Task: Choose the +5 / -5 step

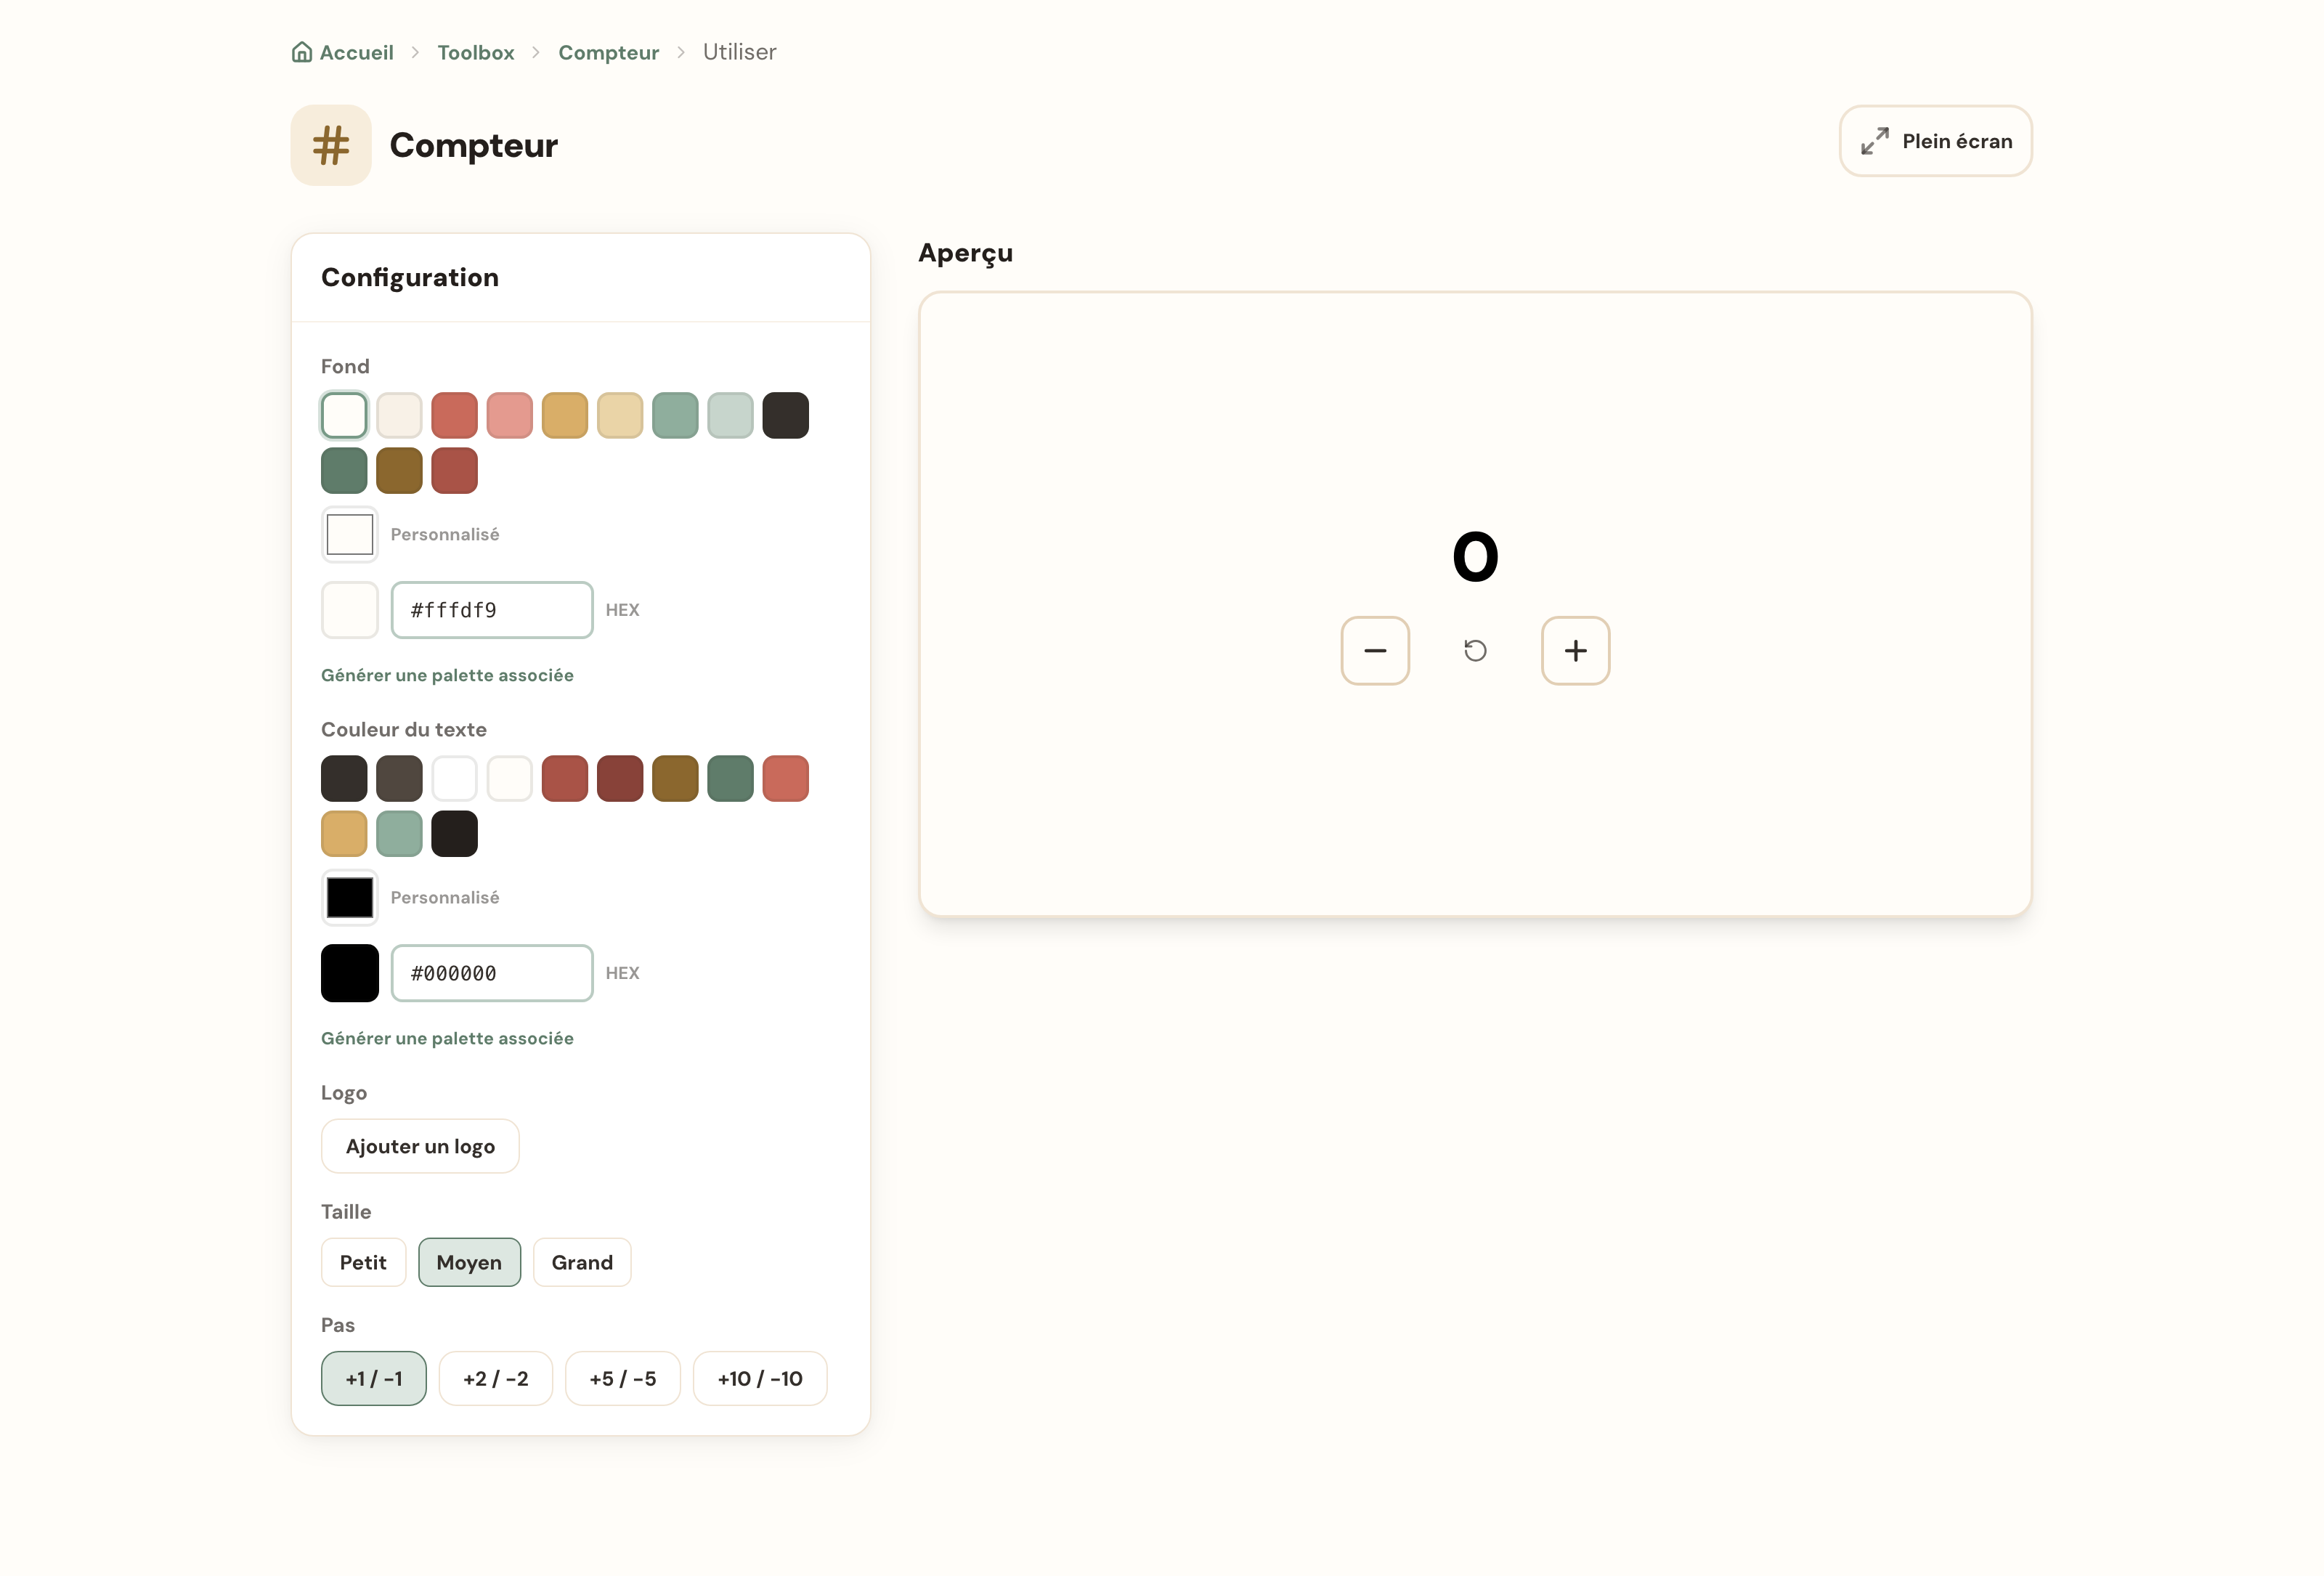Action: coord(623,1378)
